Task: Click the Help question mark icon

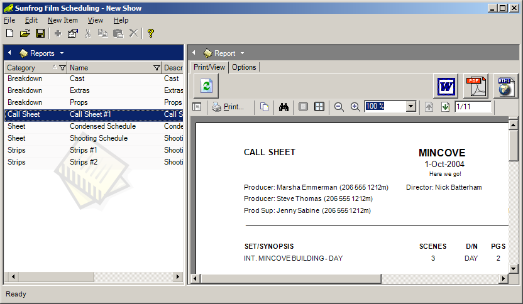Action: 150,33
